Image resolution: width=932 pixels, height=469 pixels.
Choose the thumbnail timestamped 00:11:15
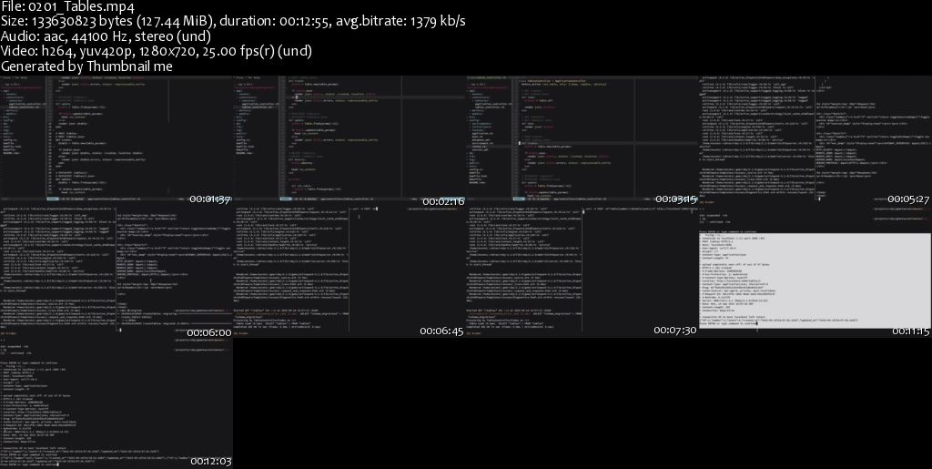coord(815,271)
